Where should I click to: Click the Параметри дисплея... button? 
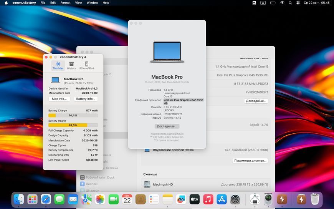[x=250, y=161]
